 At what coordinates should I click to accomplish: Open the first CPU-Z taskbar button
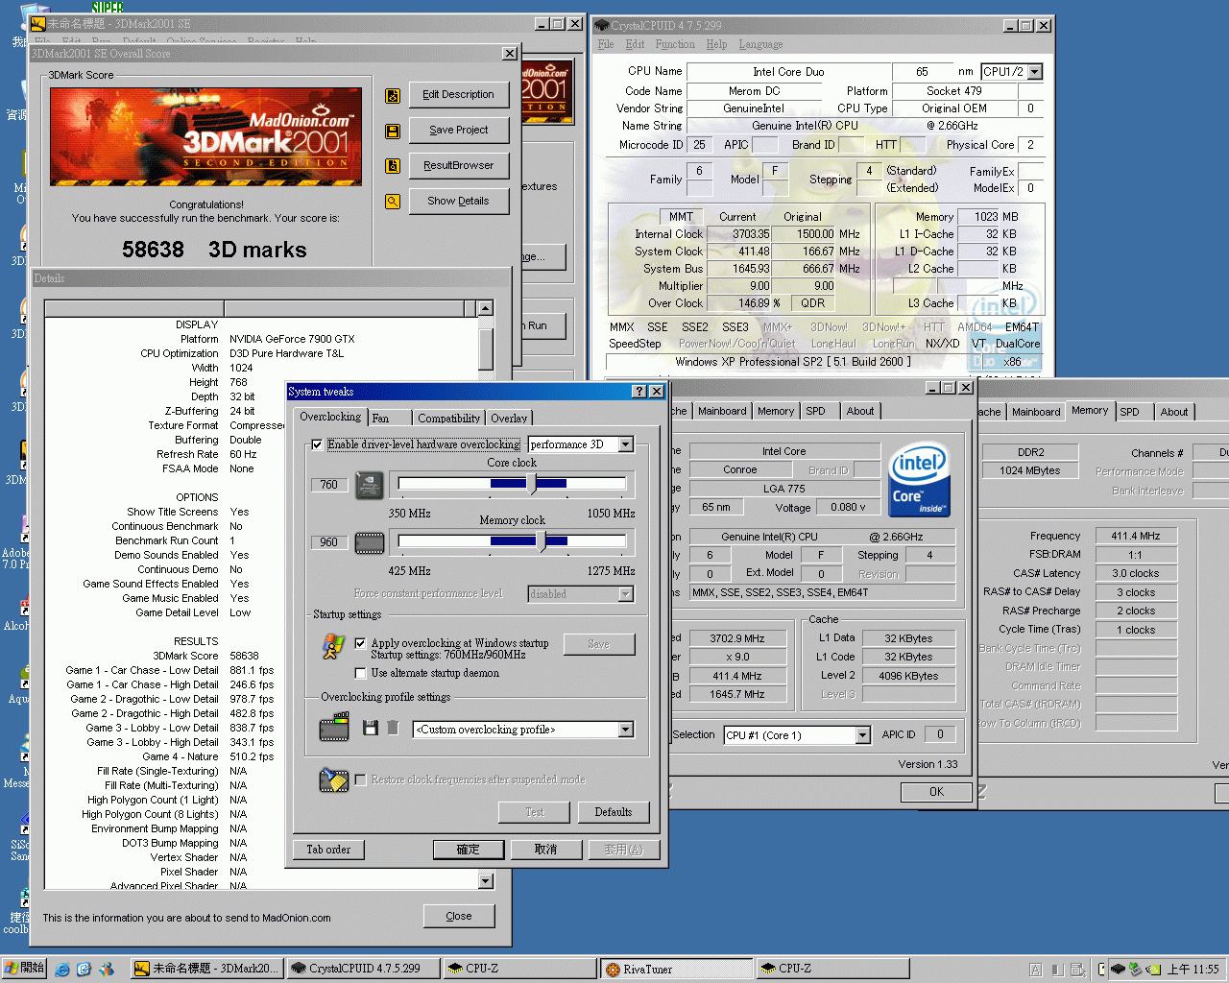coord(519,969)
